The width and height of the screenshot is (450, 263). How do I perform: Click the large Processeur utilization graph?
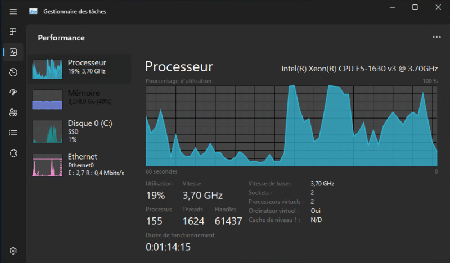pyautogui.click(x=291, y=125)
